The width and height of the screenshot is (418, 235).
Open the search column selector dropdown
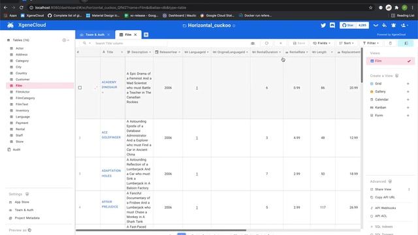pos(87,43)
